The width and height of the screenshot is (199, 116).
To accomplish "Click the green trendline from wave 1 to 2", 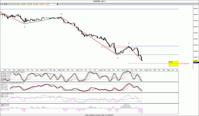I will coord(43,20).
